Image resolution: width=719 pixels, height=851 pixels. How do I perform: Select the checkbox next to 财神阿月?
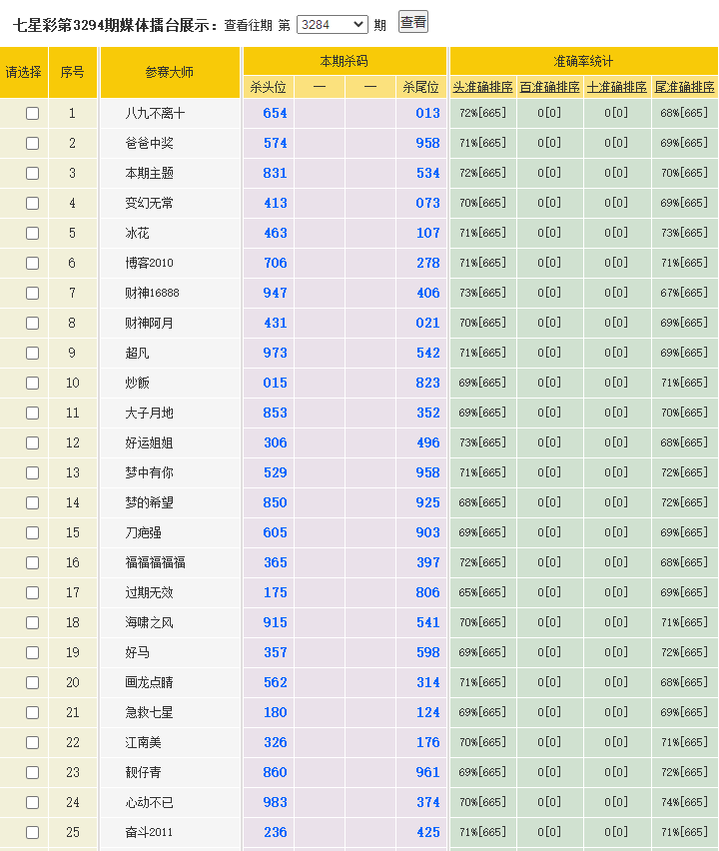pos(32,323)
